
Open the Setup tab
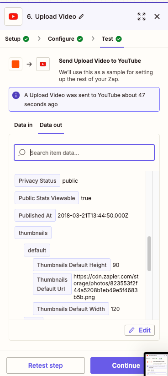tap(17, 39)
